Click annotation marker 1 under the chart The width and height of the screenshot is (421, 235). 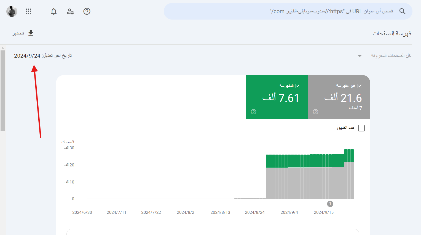[x=330, y=204]
